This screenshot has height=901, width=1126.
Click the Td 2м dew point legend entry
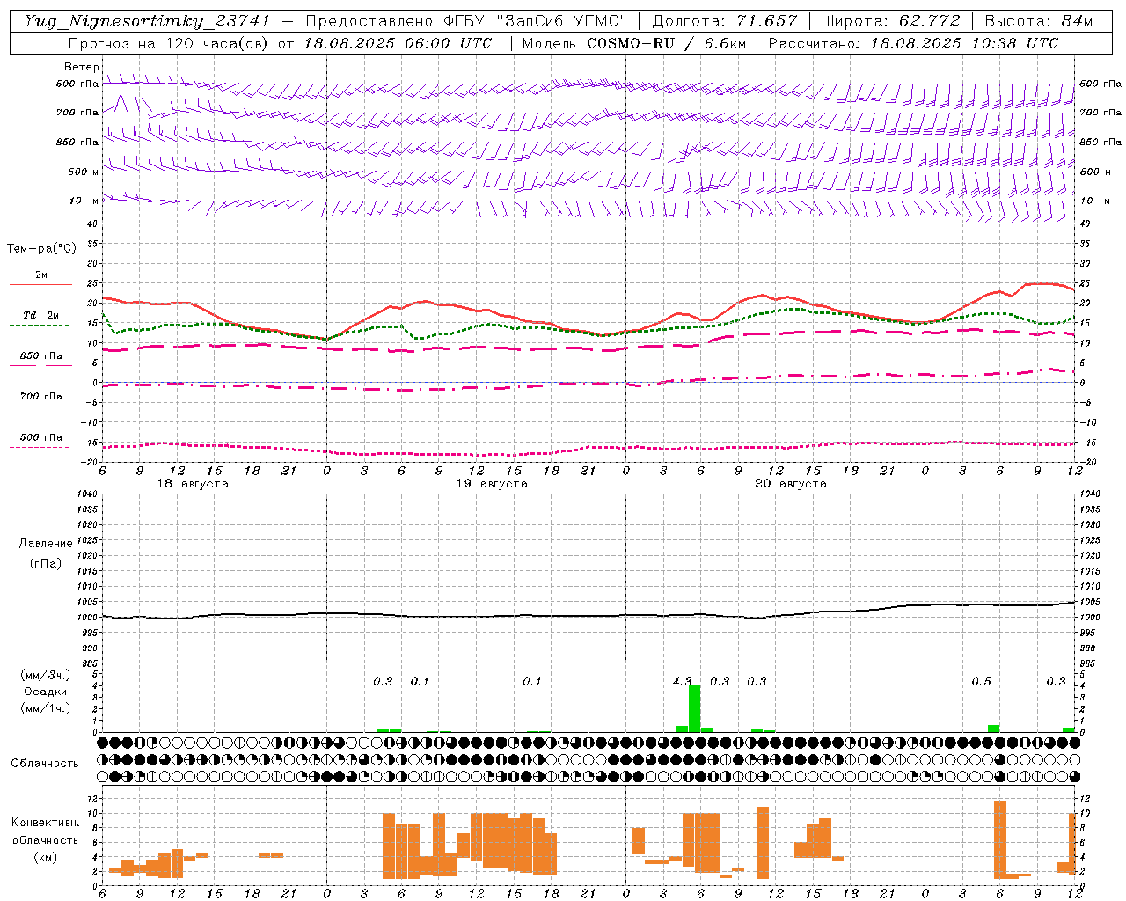40,319
